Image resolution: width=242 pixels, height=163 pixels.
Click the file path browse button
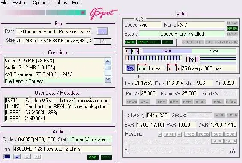tap(102, 31)
